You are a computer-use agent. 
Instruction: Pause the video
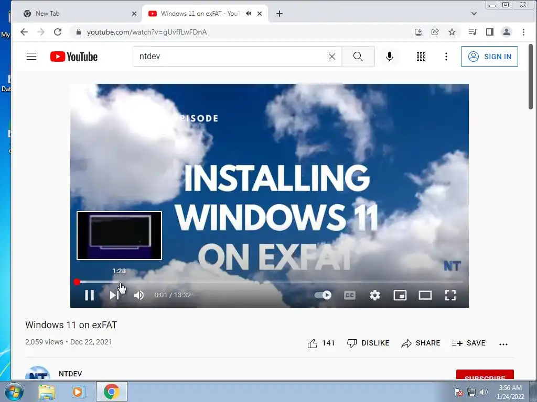(x=89, y=295)
